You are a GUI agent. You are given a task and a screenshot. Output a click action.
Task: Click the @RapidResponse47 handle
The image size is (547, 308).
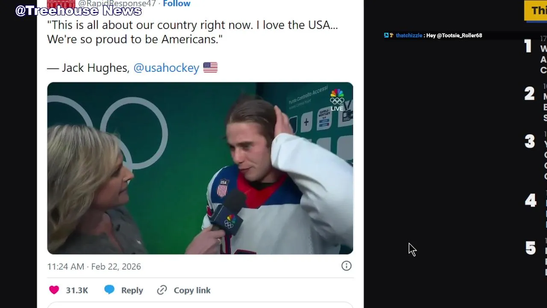tap(117, 4)
